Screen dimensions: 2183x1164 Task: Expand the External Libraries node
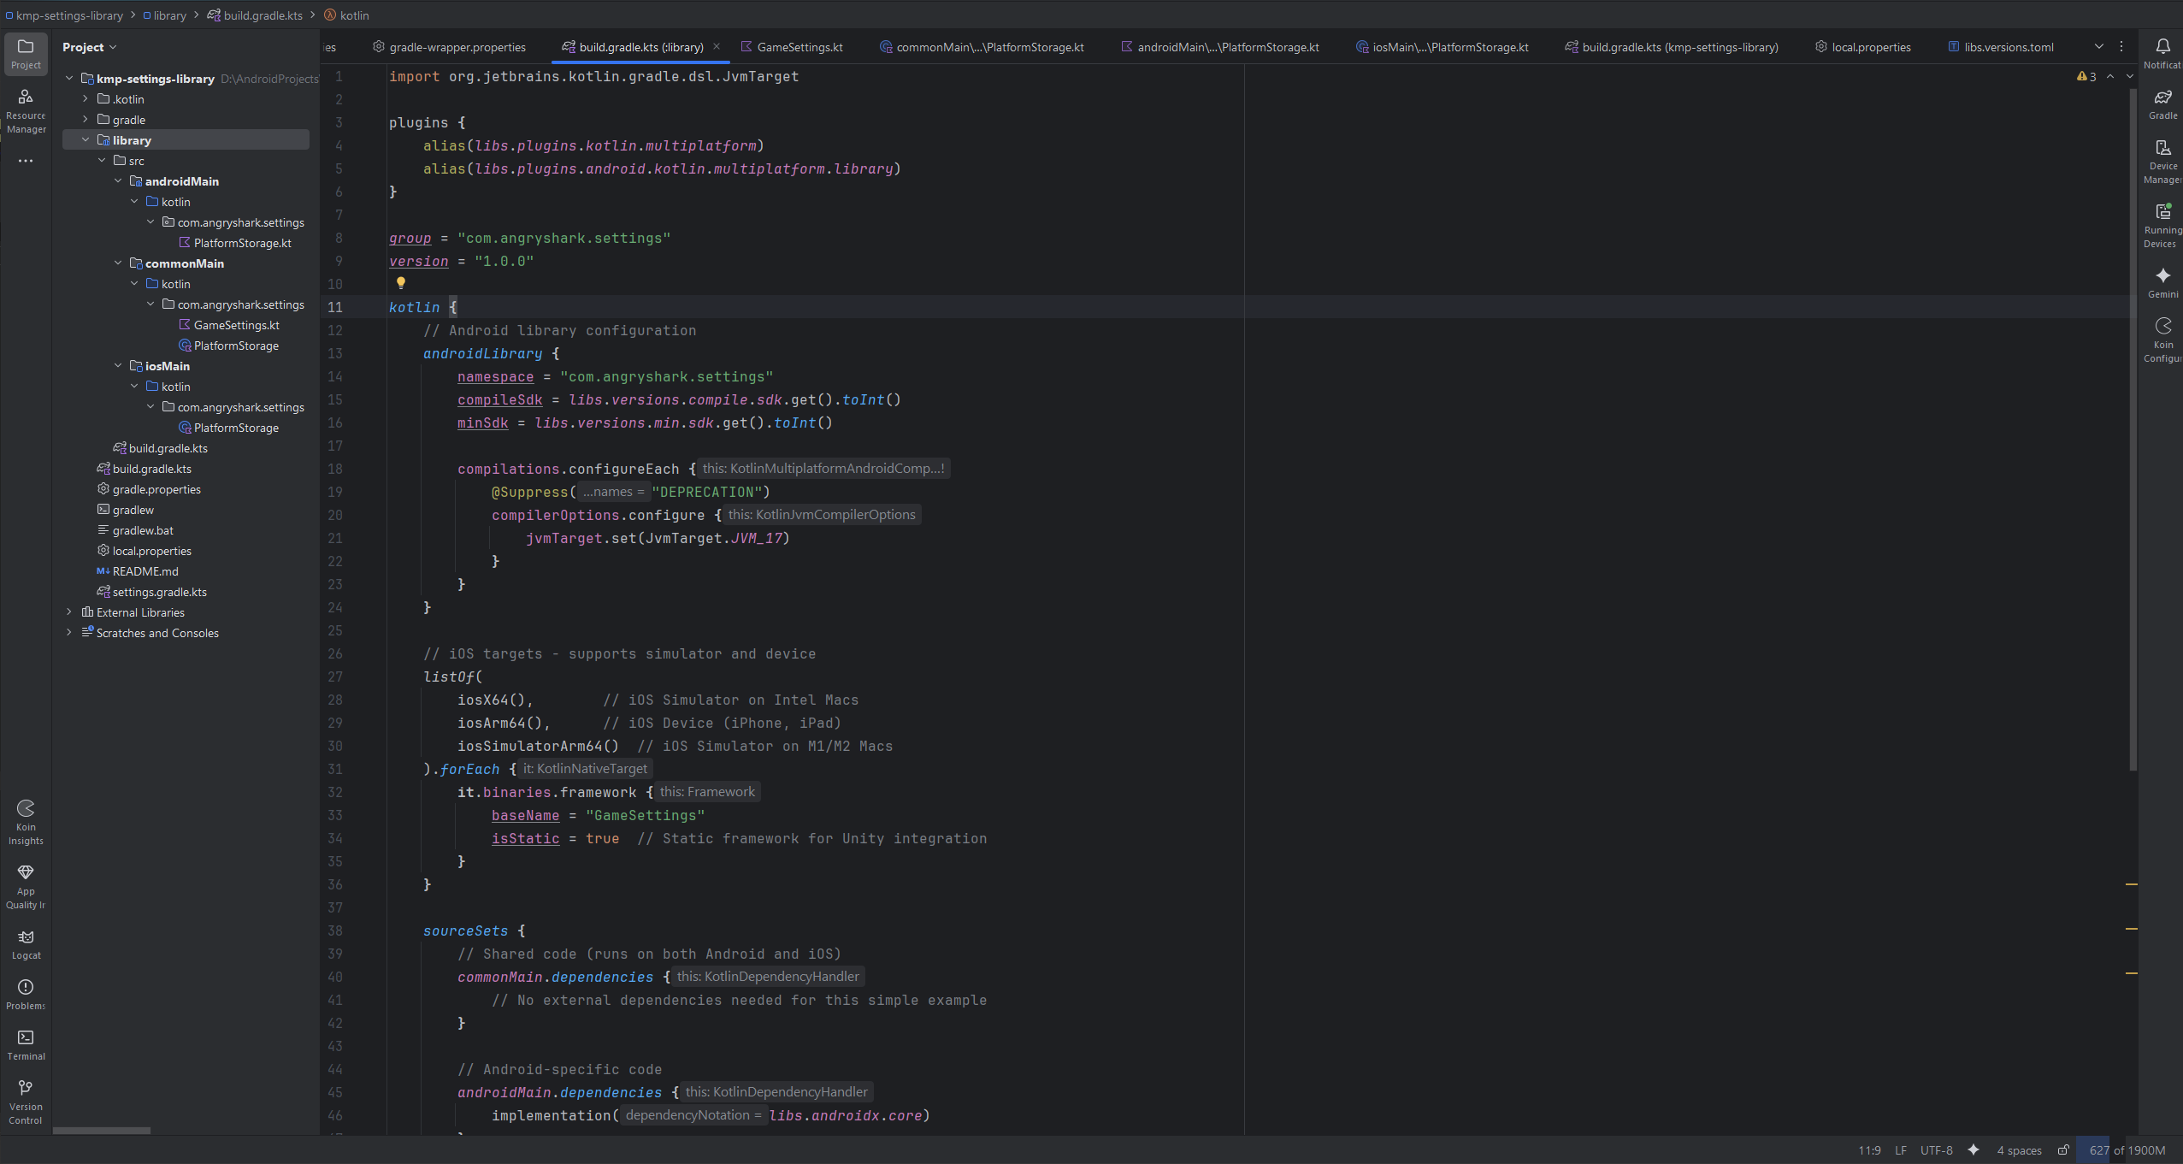[x=68, y=612]
